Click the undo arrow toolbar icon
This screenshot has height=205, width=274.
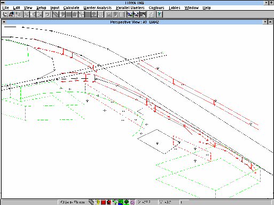[x=48, y=14]
